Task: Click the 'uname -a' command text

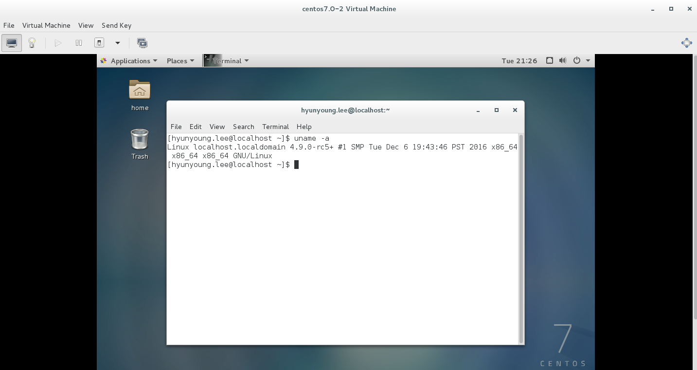Action: click(x=311, y=138)
